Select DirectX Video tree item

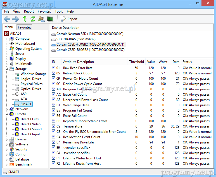pos(30,124)
